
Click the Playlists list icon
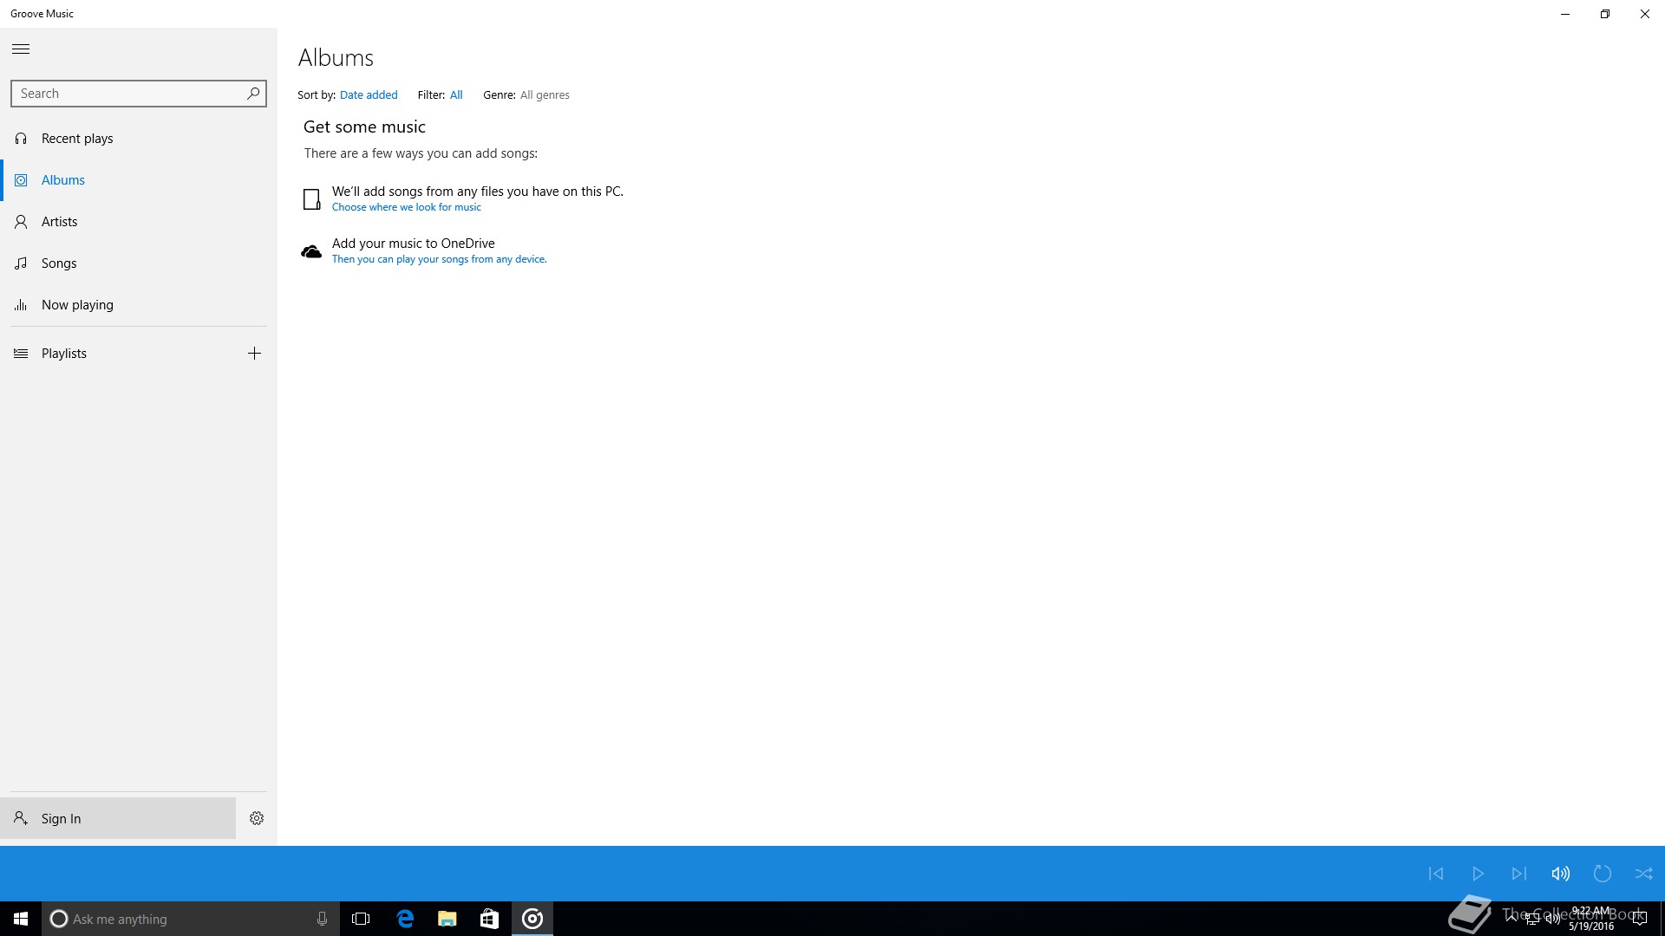21,354
